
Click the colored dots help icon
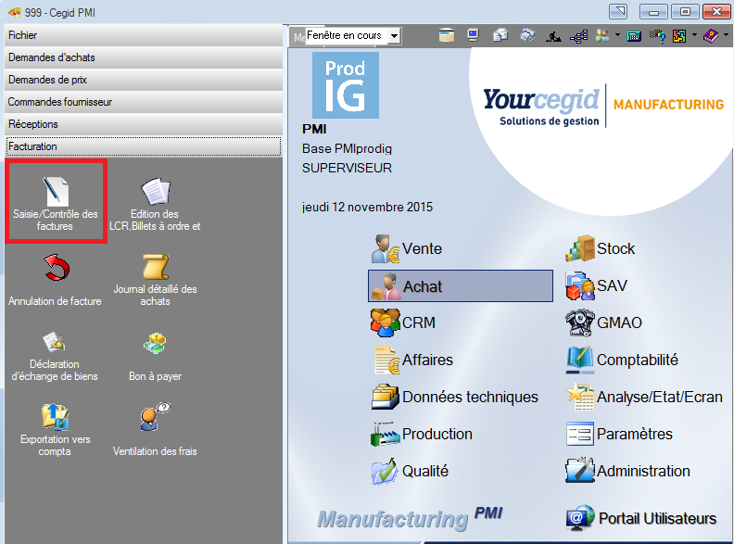tap(657, 36)
